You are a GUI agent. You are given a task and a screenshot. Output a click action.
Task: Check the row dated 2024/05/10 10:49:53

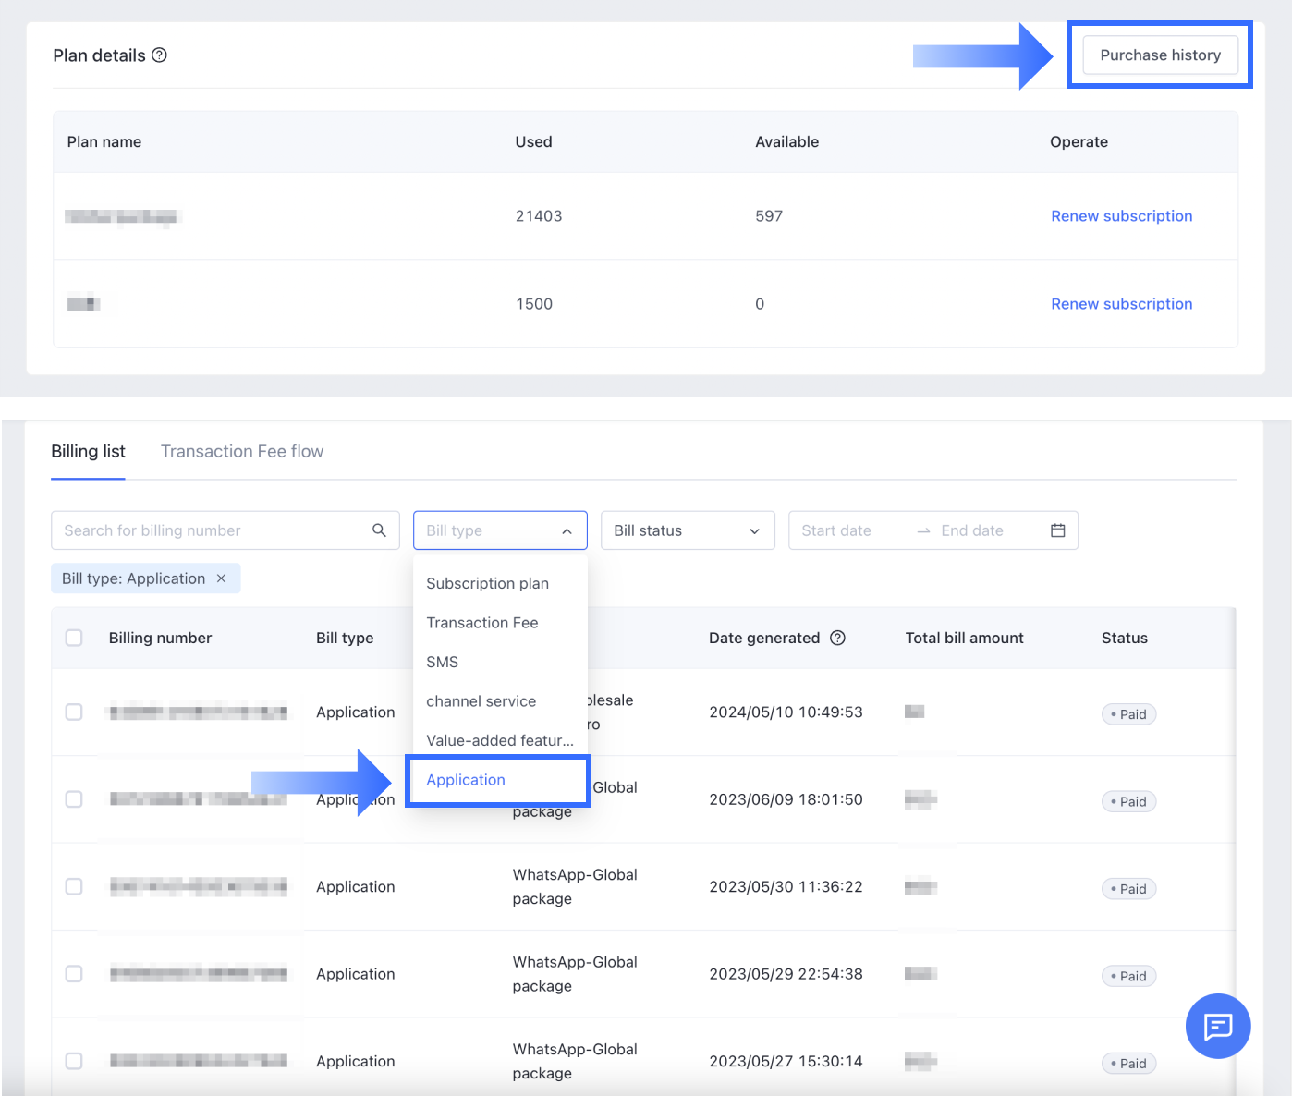click(74, 712)
